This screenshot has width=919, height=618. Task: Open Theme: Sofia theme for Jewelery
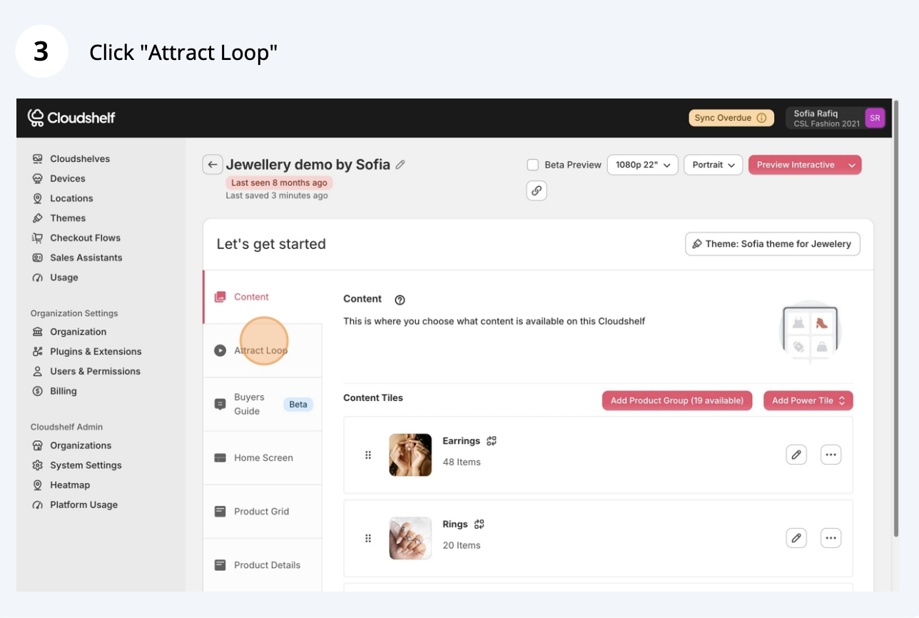(x=773, y=244)
